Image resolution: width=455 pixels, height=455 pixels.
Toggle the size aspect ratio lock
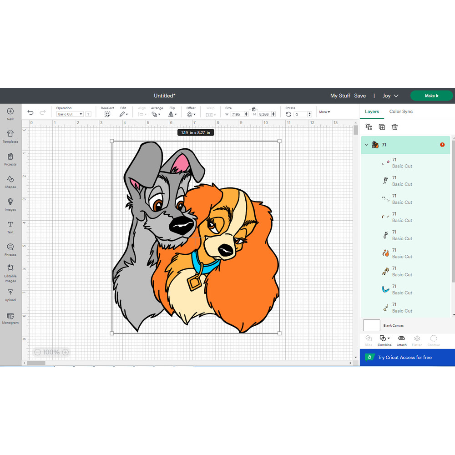(x=253, y=109)
